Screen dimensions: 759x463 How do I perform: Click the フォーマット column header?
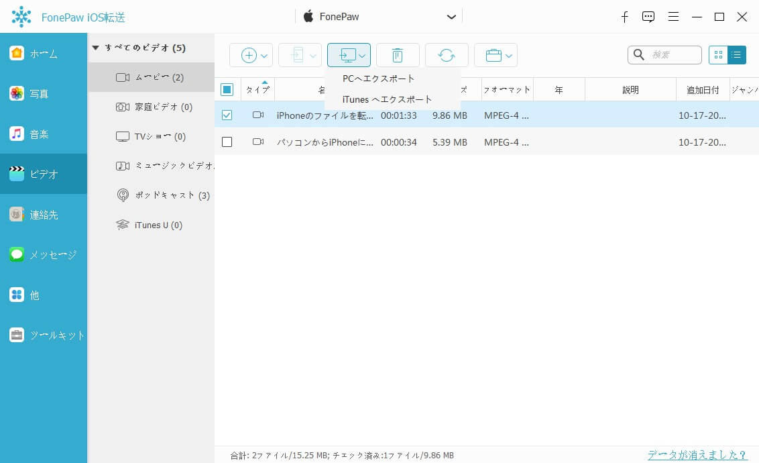(508, 90)
